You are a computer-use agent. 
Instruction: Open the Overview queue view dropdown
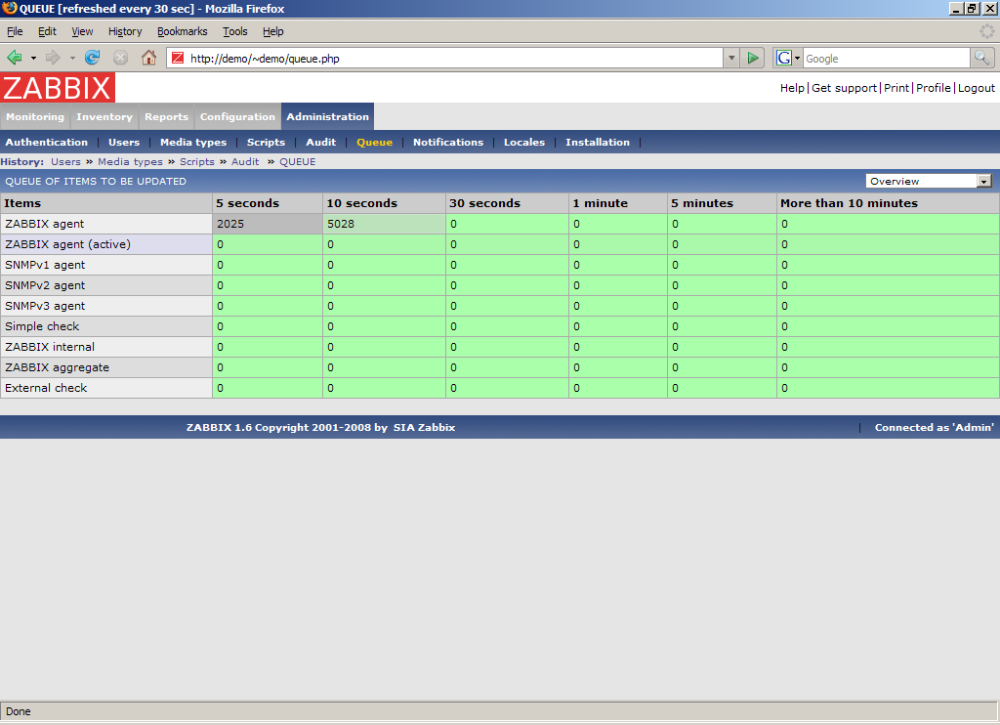click(x=930, y=182)
